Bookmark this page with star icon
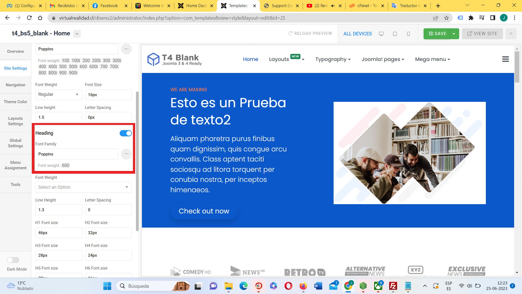Image resolution: width=522 pixels, height=294 pixels. pyautogui.click(x=446, y=18)
